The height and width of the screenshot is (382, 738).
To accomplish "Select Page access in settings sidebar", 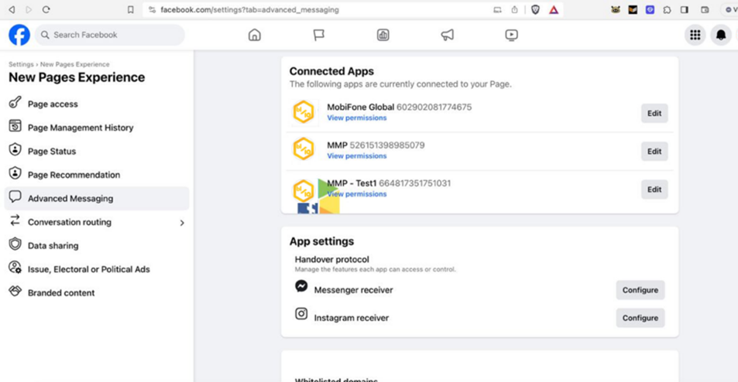I will 53,104.
